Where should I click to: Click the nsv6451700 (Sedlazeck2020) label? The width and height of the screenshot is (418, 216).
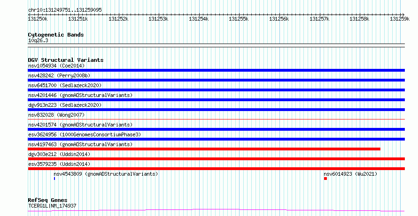tap(65, 85)
